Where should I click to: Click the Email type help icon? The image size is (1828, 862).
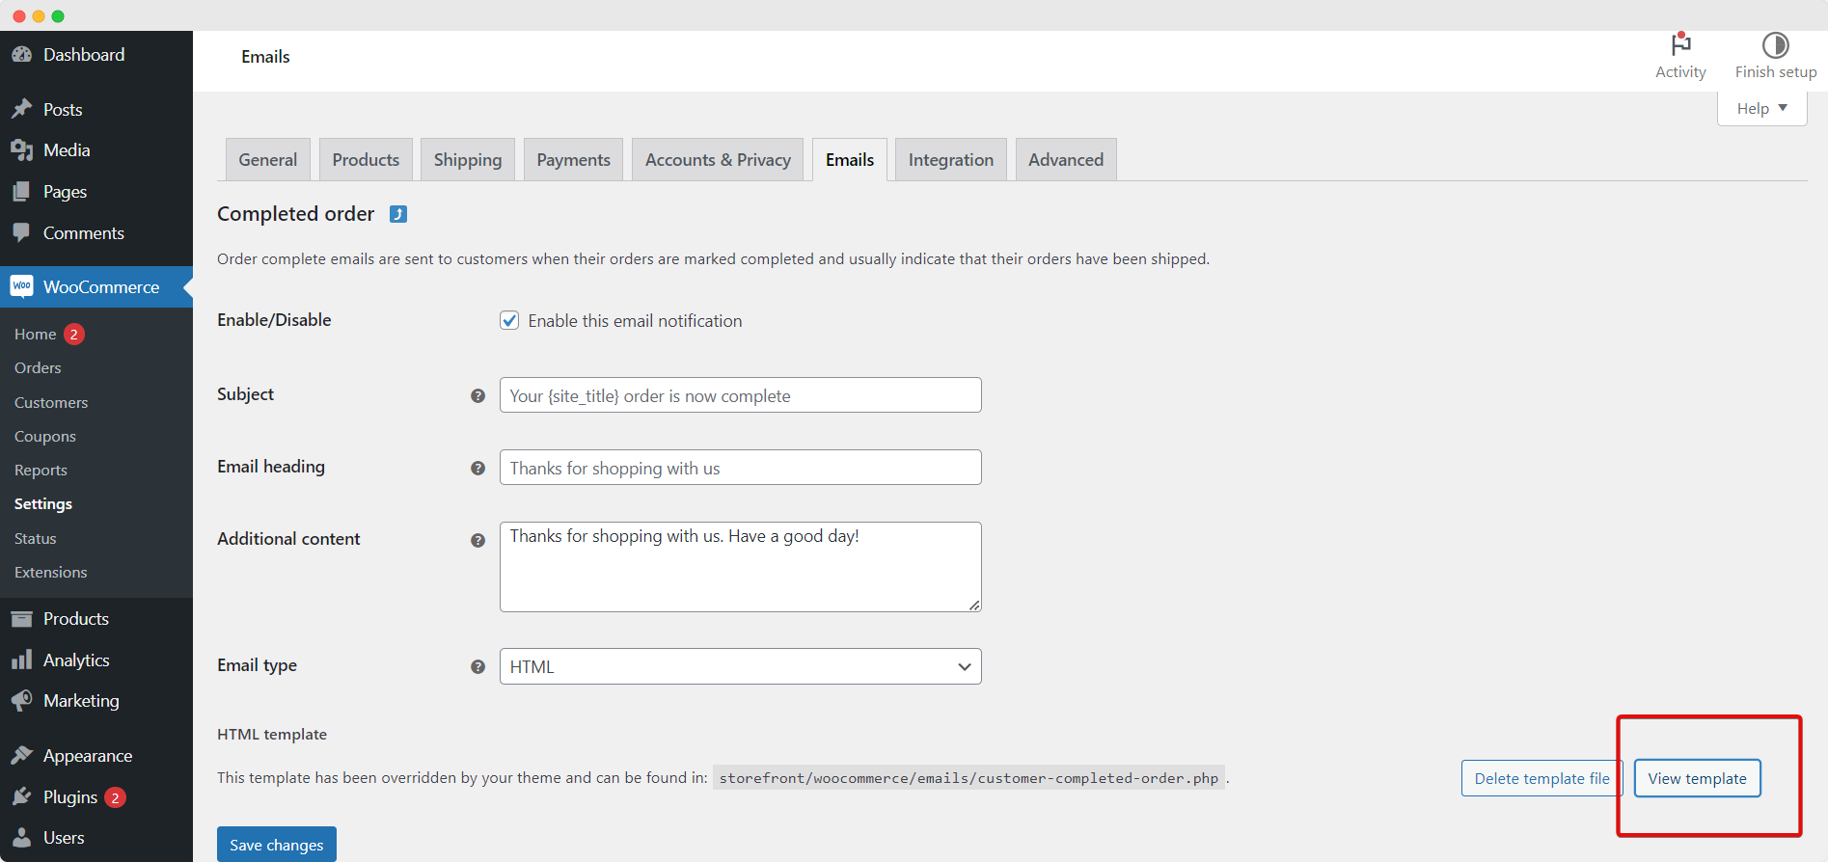[477, 666]
